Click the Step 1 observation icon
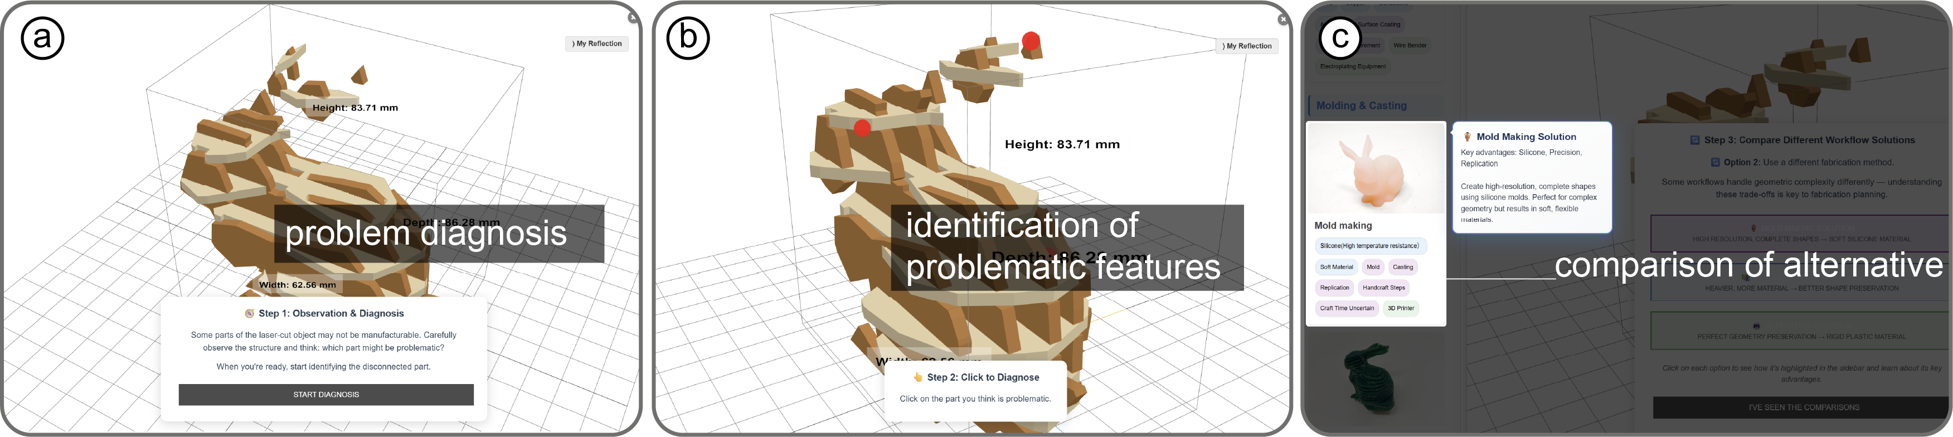 (x=250, y=313)
